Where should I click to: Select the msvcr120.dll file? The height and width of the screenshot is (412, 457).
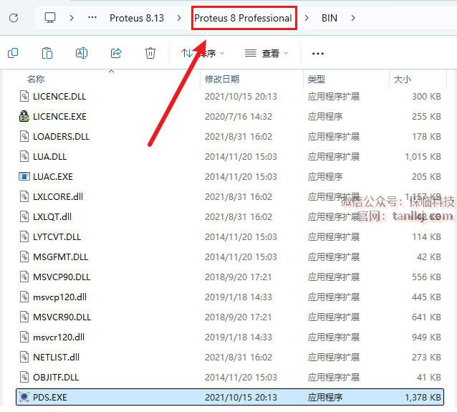click(x=59, y=337)
